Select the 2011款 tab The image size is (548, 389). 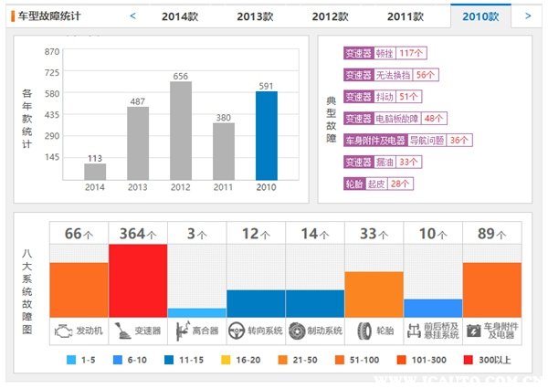[405, 16]
